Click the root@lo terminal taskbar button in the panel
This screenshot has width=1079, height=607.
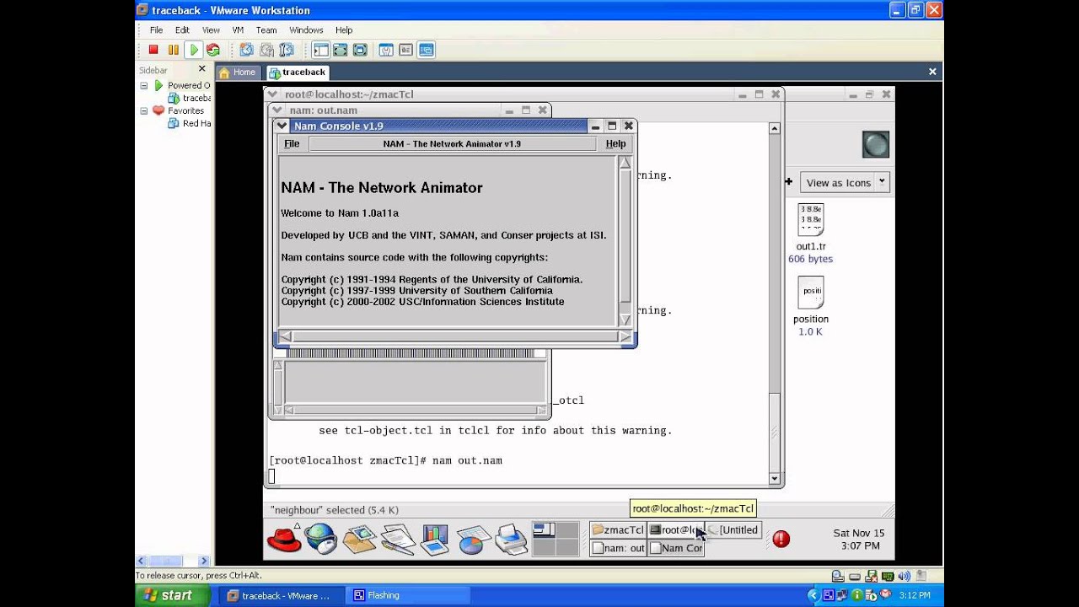pyautogui.click(x=676, y=529)
